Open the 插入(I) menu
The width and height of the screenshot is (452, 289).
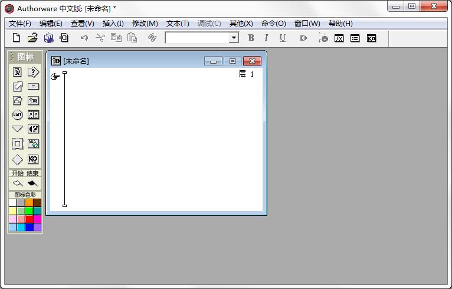[113, 24]
